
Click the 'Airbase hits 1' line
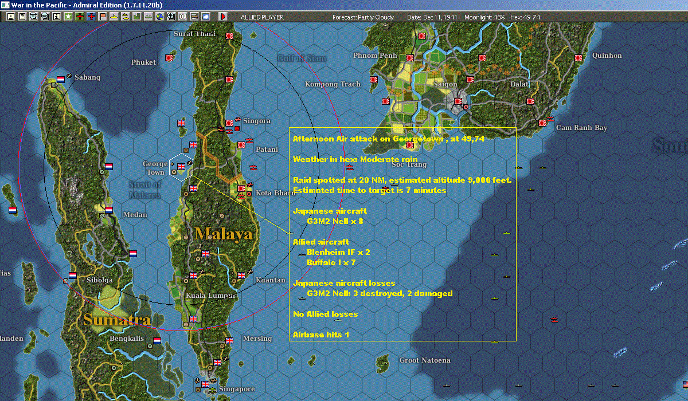coord(320,335)
